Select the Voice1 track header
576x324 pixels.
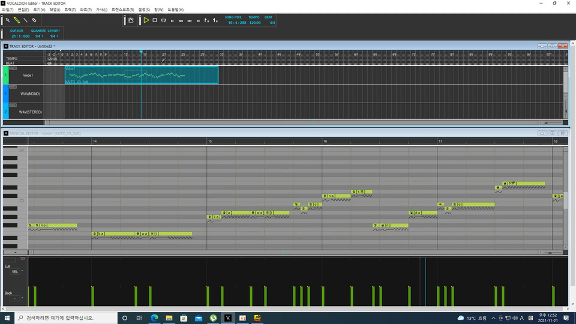(x=28, y=76)
